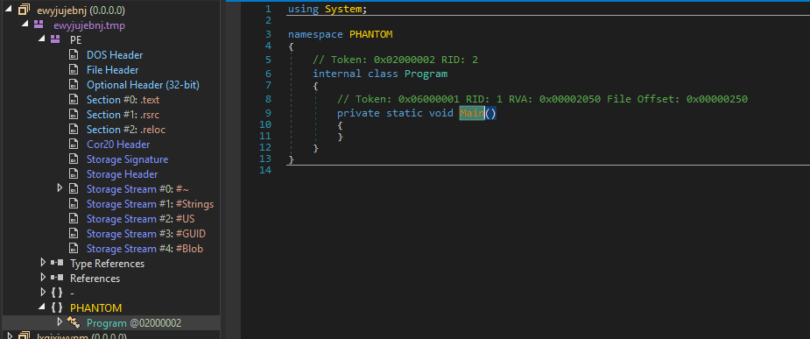Open Storage Stream #1: #Strings entry

[x=150, y=203]
